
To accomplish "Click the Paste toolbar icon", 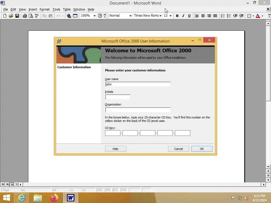I will [51, 16].
